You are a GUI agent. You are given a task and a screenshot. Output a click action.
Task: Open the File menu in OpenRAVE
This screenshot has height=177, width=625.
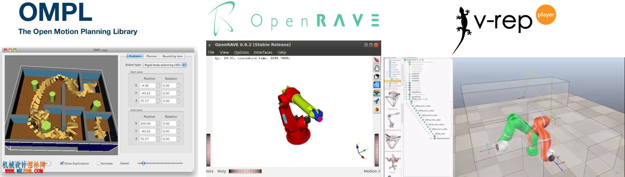211,52
